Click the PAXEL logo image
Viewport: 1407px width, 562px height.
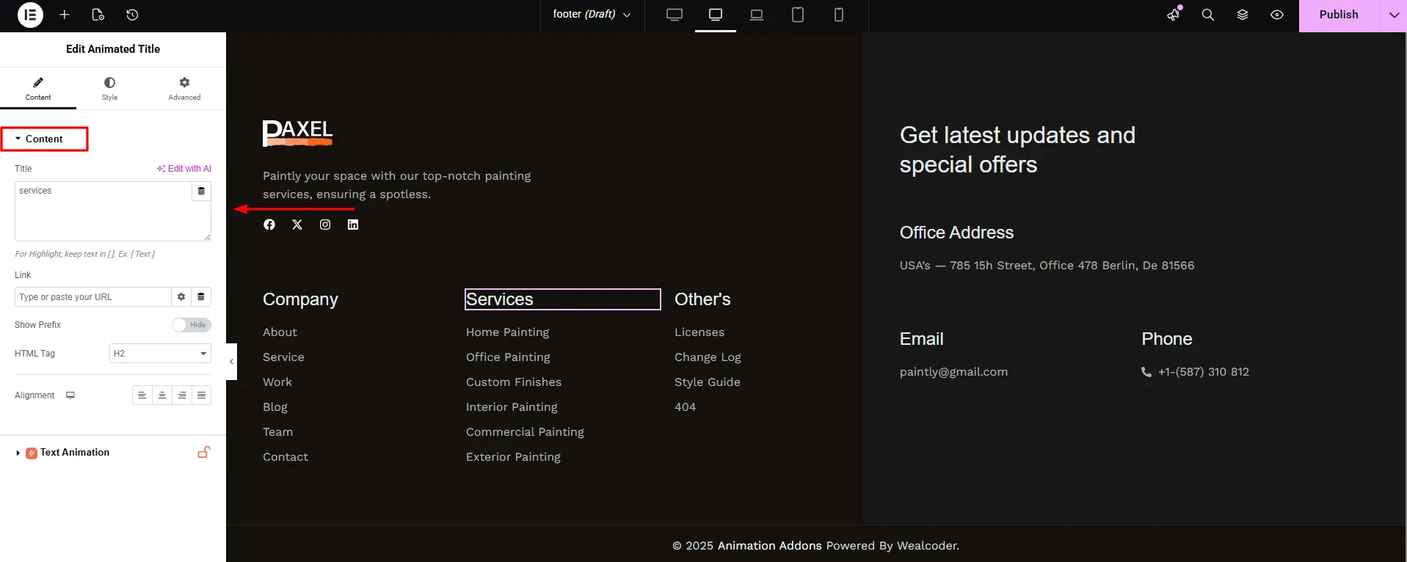(297, 134)
